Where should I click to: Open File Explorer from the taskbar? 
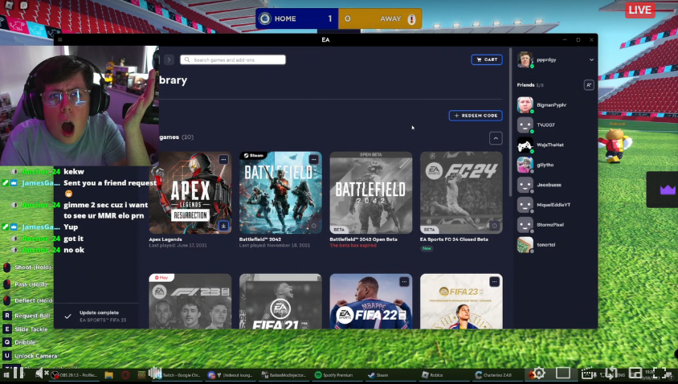coord(108,375)
